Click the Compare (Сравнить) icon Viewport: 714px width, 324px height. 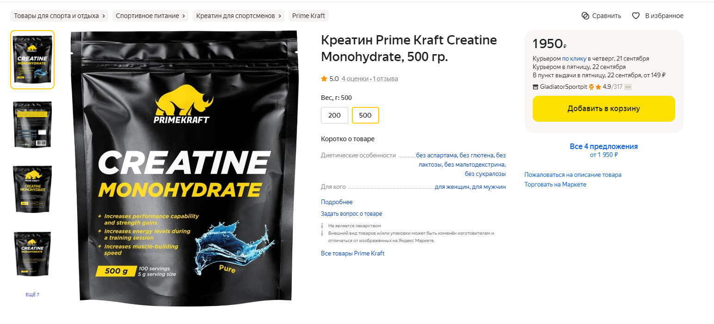(x=585, y=16)
